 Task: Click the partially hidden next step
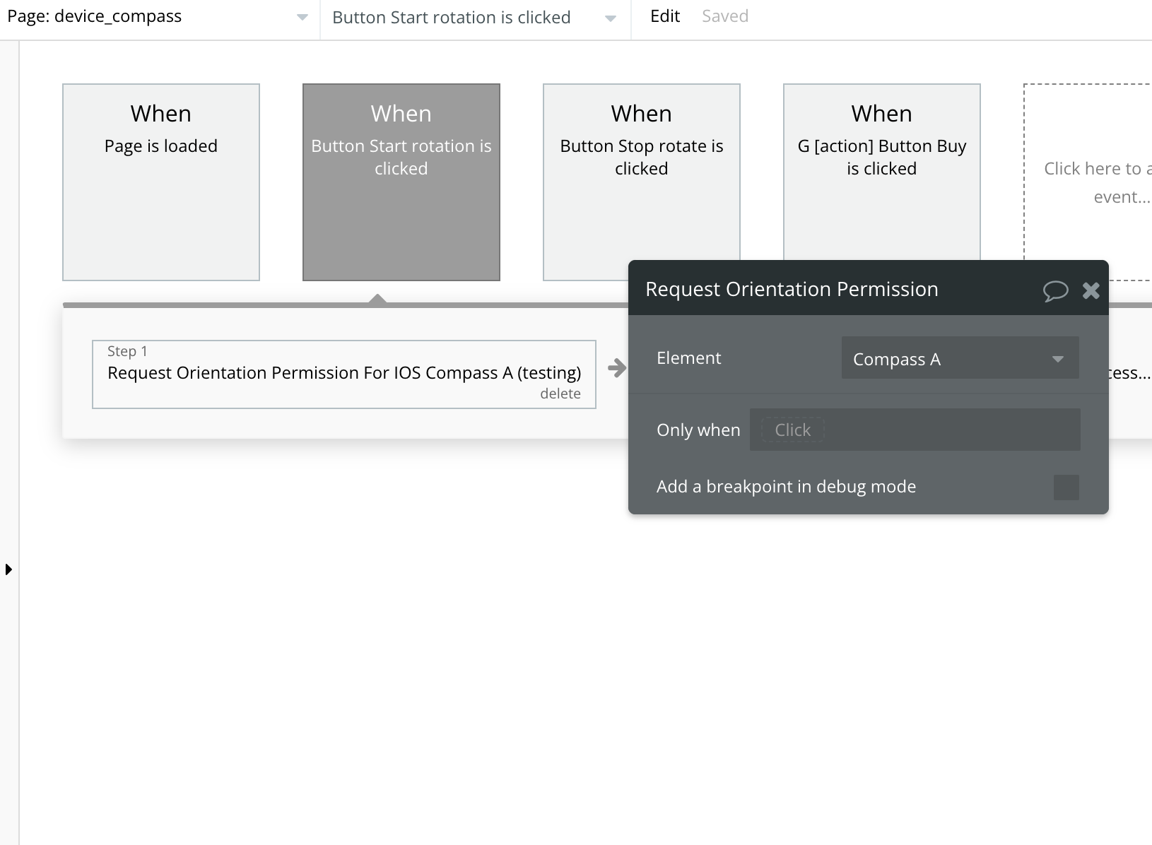tap(1129, 373)
